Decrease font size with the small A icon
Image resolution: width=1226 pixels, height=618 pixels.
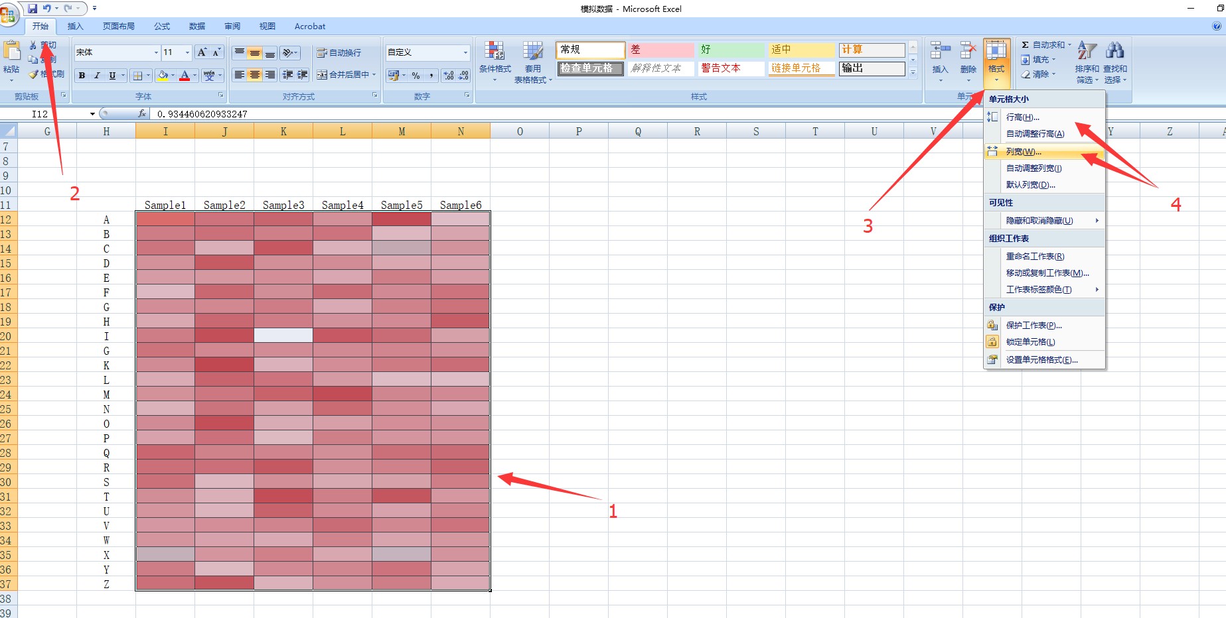coord(216,52)
